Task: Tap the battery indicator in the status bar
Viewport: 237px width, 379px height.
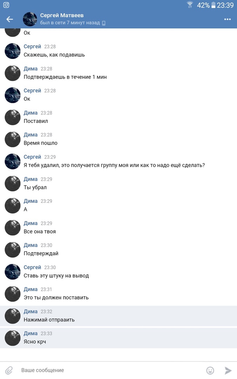Action: pos(213,5)
